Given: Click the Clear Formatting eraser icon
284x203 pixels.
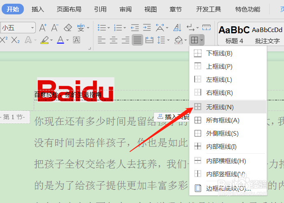Looking at the screenshot, I should [x=68, y=28].
